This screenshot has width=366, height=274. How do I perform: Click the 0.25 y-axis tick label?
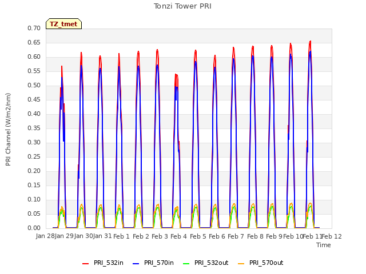click(x=34, y=156)
